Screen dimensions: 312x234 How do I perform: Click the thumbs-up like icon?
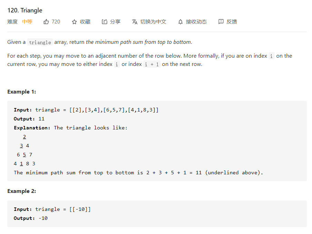pos(46,22)
